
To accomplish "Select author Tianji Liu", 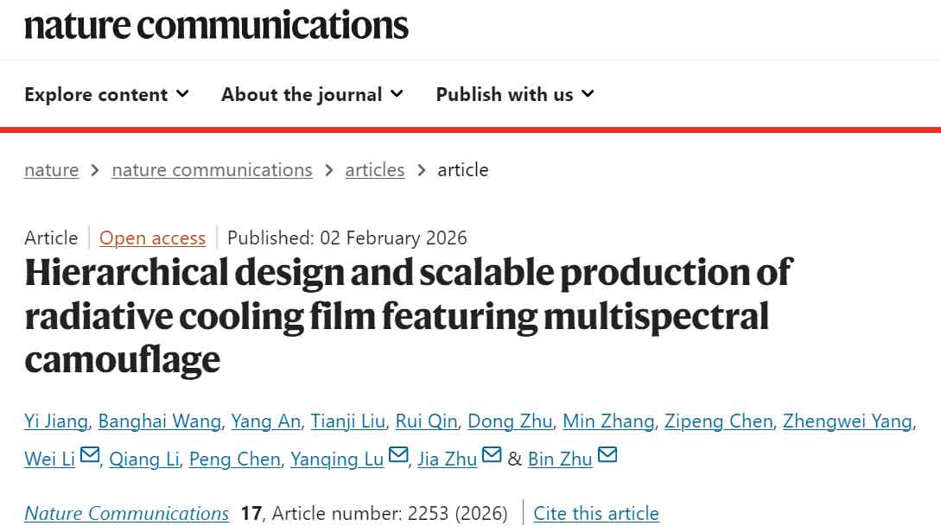I will pos(347,421).
